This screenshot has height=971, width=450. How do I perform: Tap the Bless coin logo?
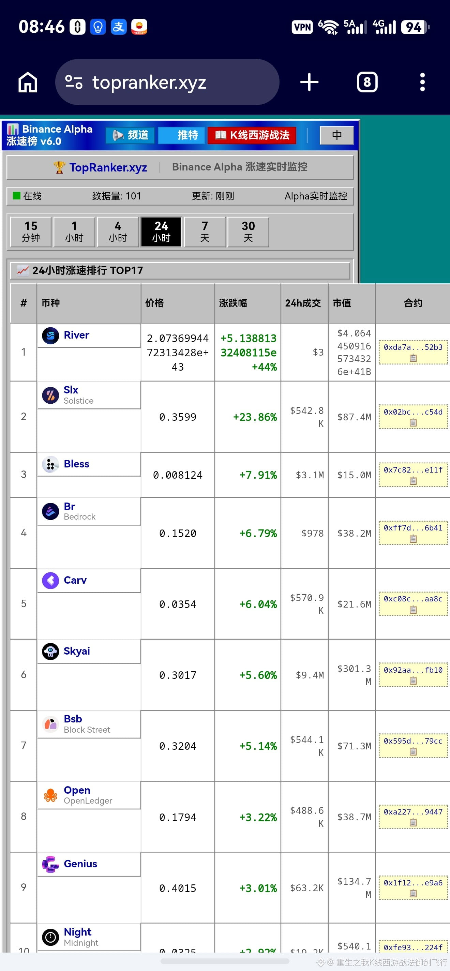coord(50,464)
